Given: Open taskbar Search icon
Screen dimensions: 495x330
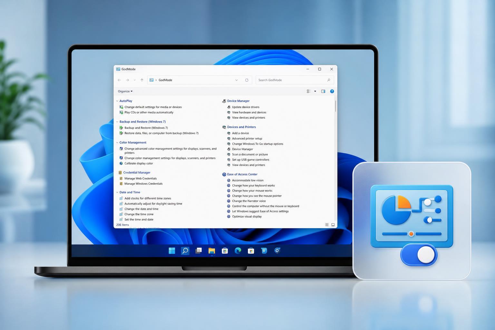Looking at the screenshot, I should tap(185, 250).
